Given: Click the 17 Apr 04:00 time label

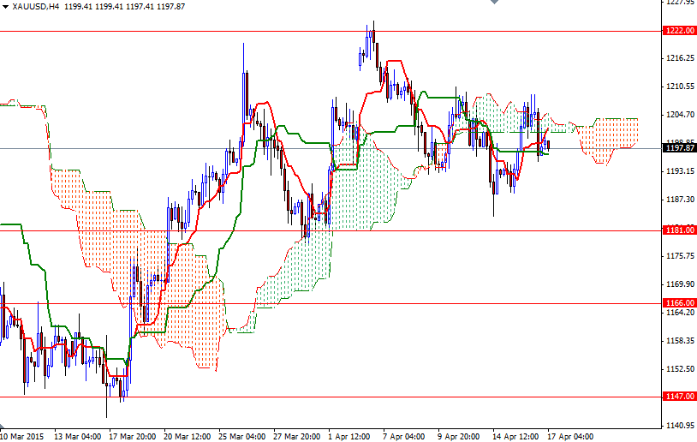Looking at the screenshot, I should (569, 435).
